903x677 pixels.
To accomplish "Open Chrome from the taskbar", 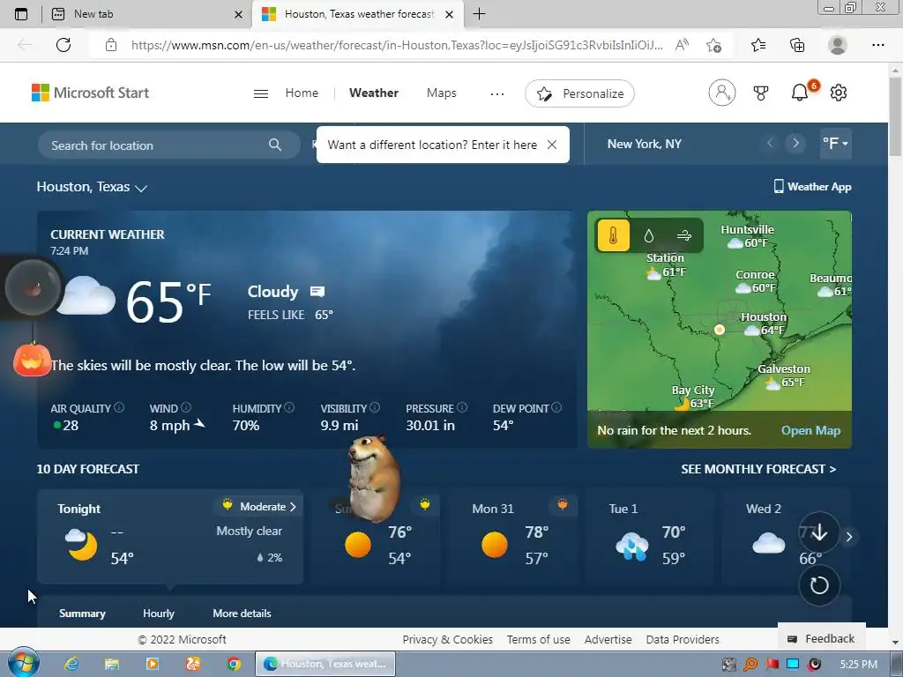I will [233, 664].
